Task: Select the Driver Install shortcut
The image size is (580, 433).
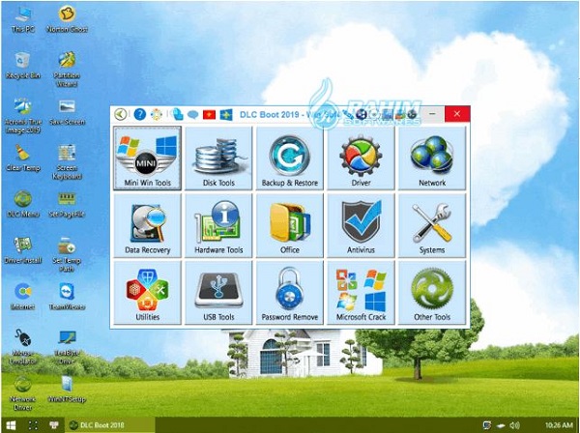Action: 23,250
